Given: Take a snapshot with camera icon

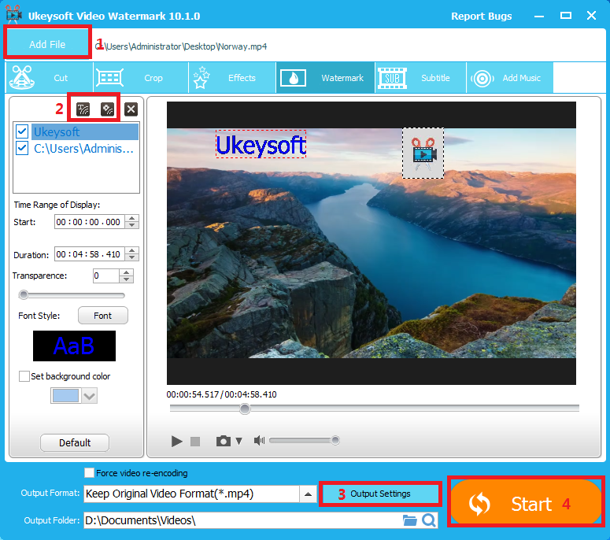Looking at the screenshot, I should [x=224, y=441].
